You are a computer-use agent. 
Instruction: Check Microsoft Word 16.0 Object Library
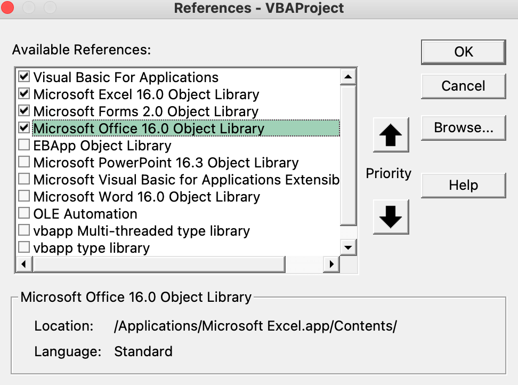pos(24,196)
